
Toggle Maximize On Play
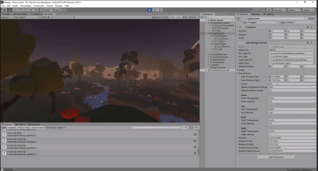pyautogui.click(x=160, y=17)
